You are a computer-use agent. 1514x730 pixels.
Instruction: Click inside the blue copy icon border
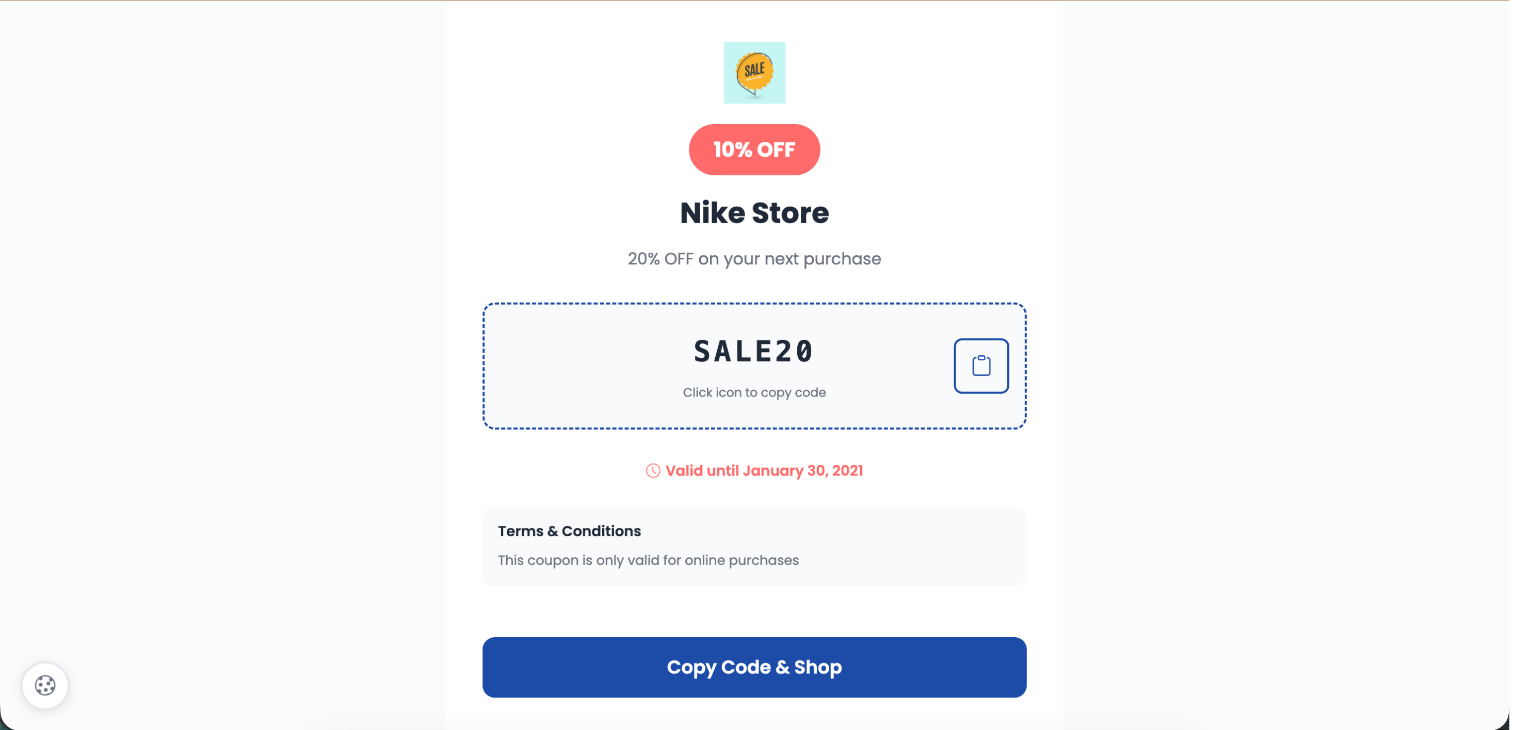tap(981, 366)
